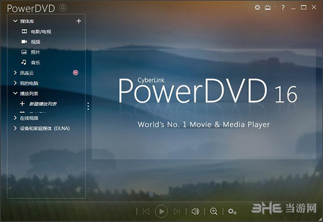Collapse the 播放列表 section

[15, 93]
